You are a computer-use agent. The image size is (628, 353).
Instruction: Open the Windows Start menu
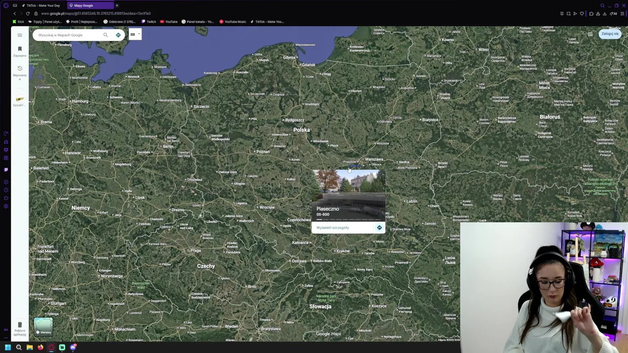coord(8,348)
